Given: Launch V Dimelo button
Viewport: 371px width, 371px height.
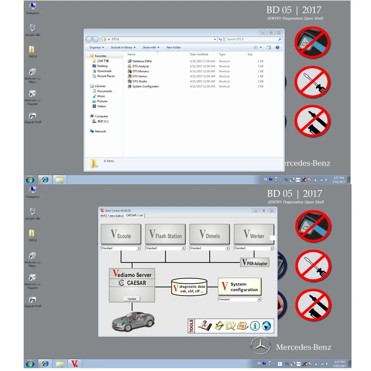Looking at the screenshot, I should click(210, 234).
